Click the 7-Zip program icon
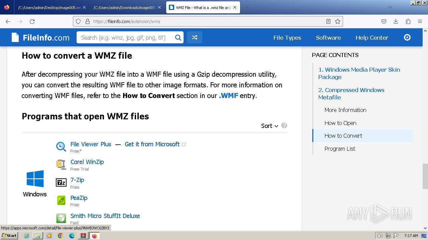428x240 pixels. pos(61,182)
